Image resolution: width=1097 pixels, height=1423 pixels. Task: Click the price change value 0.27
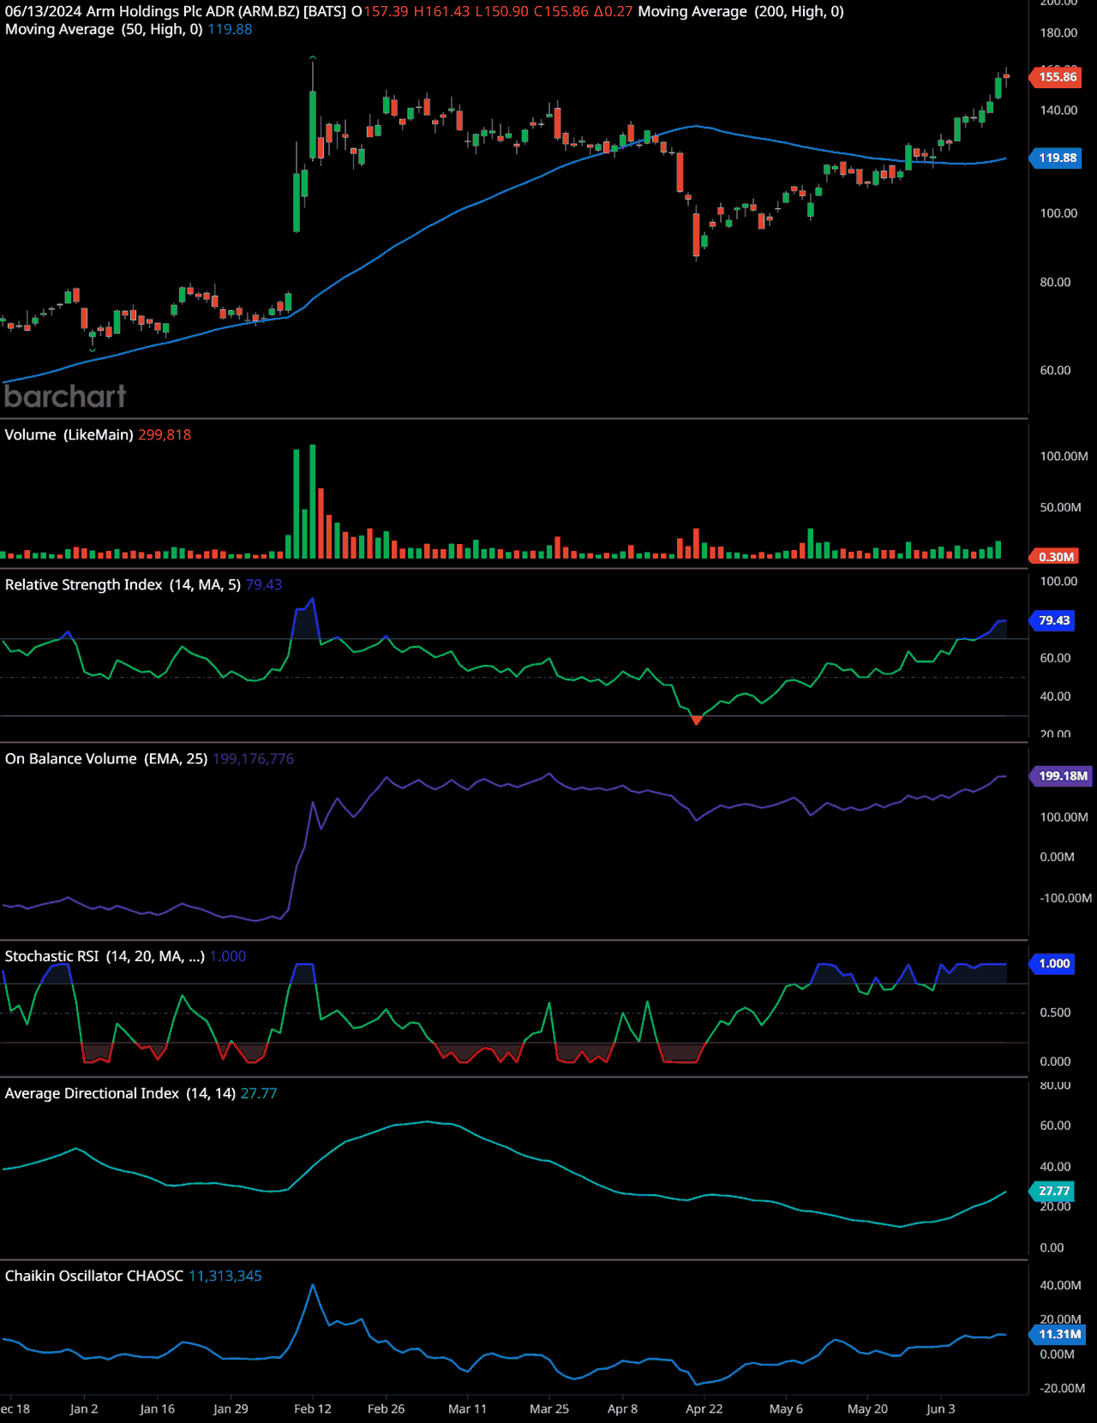[618, 11]
